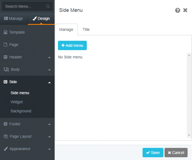This screenshot has height=160, width=192.
Task: Click the Save button
Action: [x=153, y=153]
